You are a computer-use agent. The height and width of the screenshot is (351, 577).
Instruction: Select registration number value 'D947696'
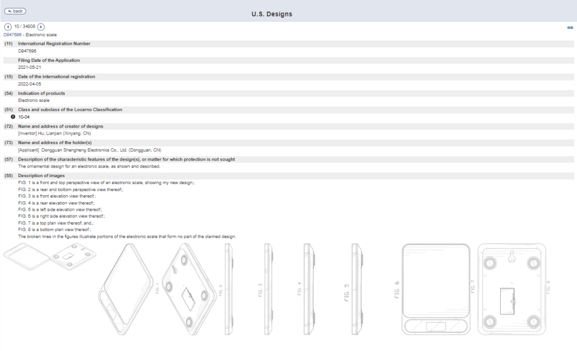click(x=27, y=51)
